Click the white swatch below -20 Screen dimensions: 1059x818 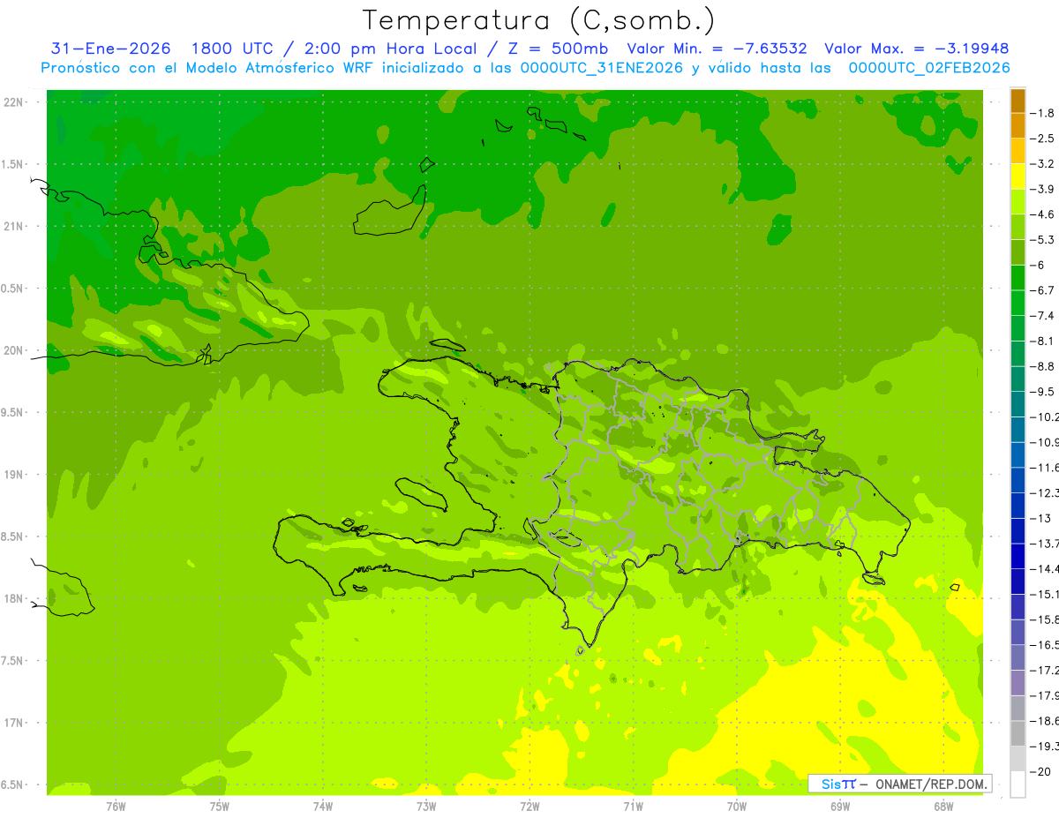[1018, 784]
